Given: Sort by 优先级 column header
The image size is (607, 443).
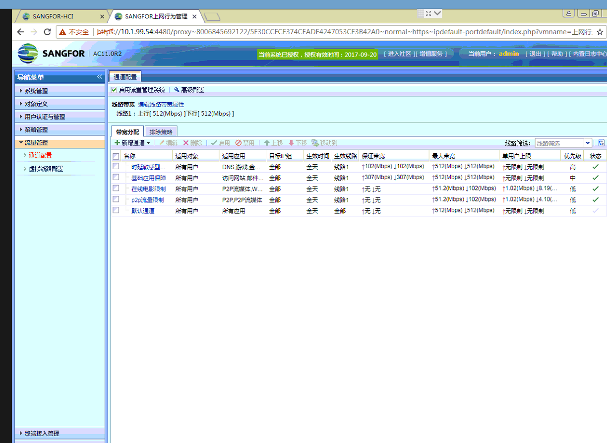Looking at the screenshot, I should tap(572, 156).
